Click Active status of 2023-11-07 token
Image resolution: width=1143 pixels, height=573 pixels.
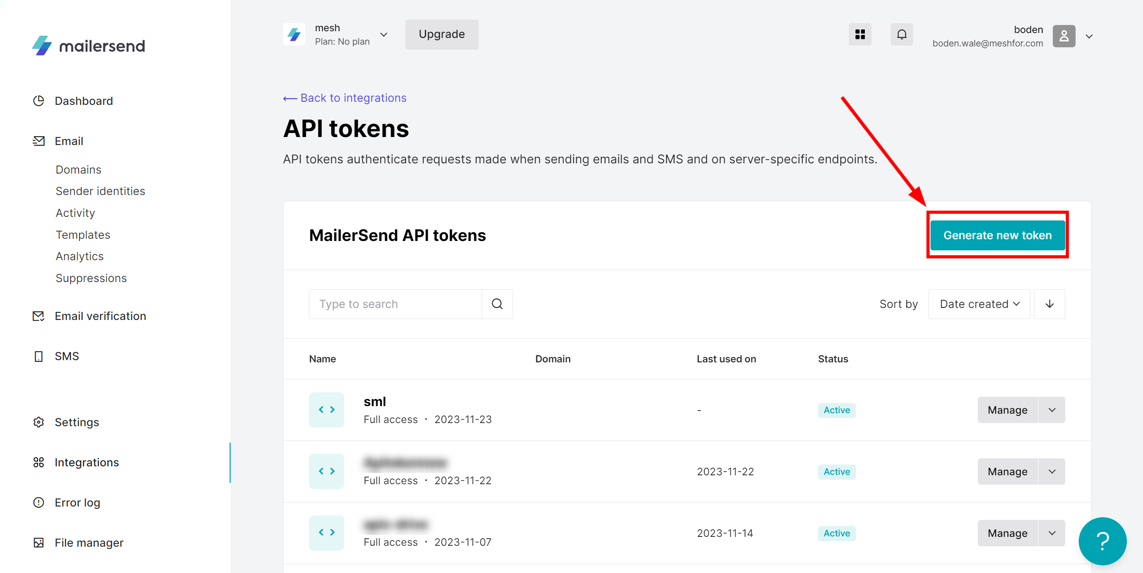837,533
